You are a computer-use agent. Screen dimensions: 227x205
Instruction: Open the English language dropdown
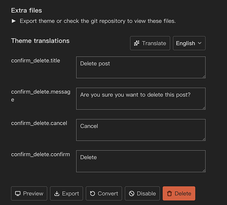click(x=189, y=43)
